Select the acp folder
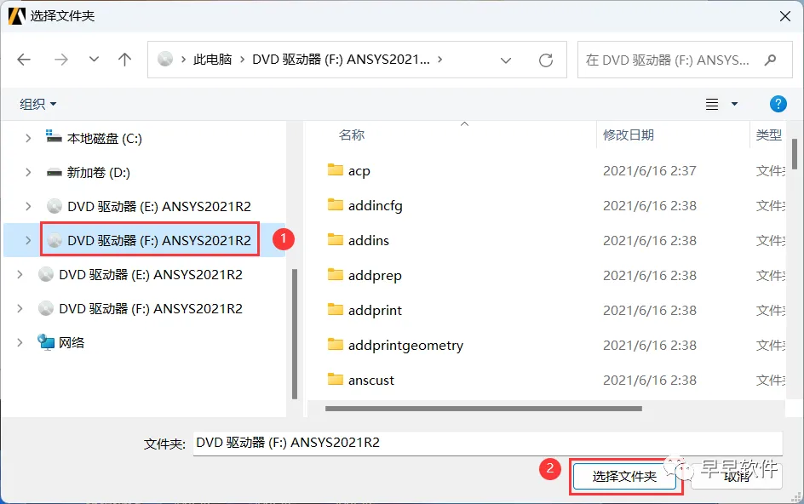Image resolution: width=804 pixels, height=504 pixels. (x=359, y=171)
